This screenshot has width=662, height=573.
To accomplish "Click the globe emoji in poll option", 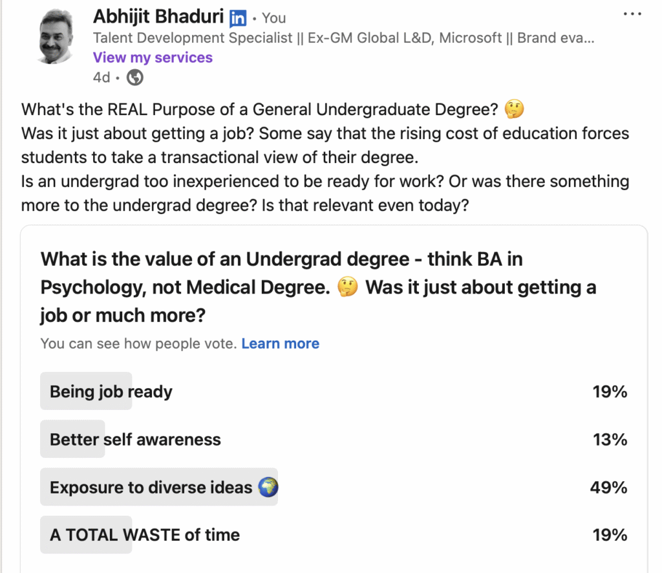I will 267,487.
